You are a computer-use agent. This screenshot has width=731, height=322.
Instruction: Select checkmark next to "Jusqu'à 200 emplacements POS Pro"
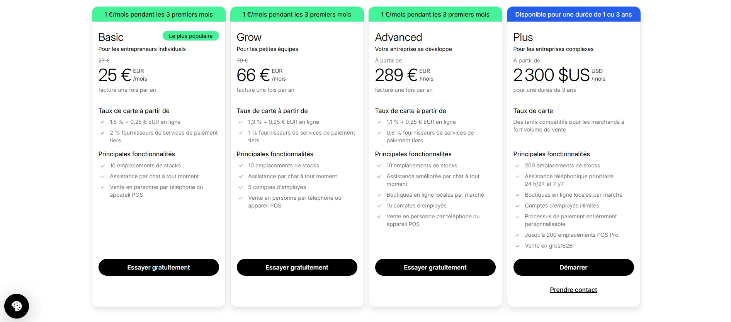517,235
